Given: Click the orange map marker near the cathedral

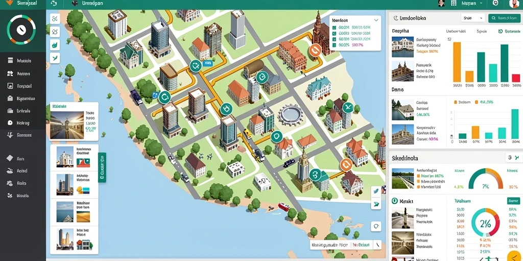Looking at the screenshot, I should pyautogui.click(x=315, y=50).
